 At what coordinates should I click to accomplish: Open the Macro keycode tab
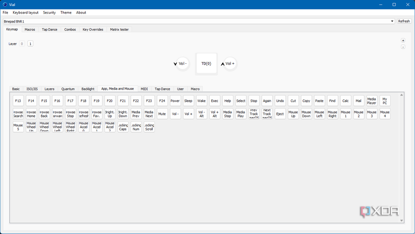tap(195, 89)
